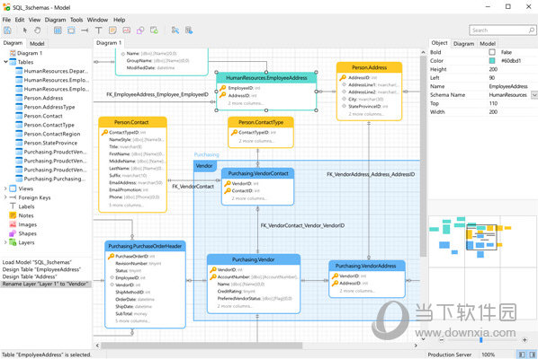
Task: Choose the image insert tool
Action: click(x=127, y=31)
